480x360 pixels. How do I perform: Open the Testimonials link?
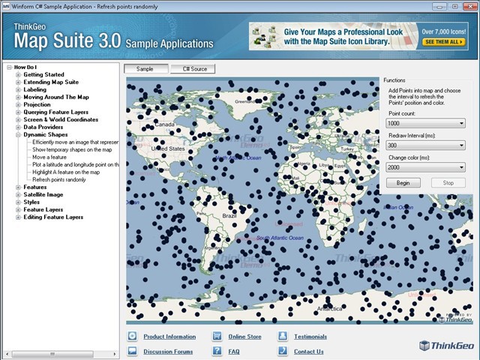310,337
